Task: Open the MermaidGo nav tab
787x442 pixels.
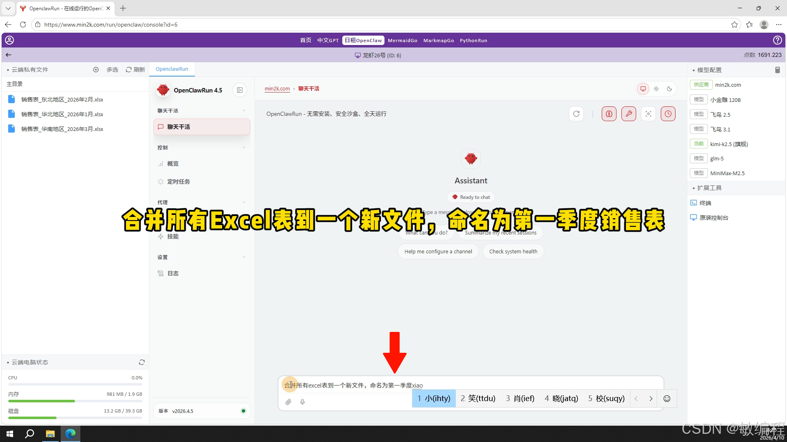Action: coord(403,41)
